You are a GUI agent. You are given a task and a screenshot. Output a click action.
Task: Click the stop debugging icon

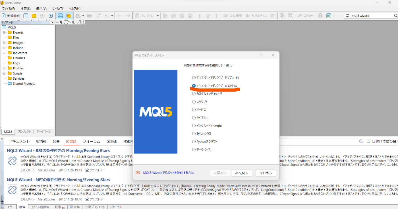click(x=190, y=16)
